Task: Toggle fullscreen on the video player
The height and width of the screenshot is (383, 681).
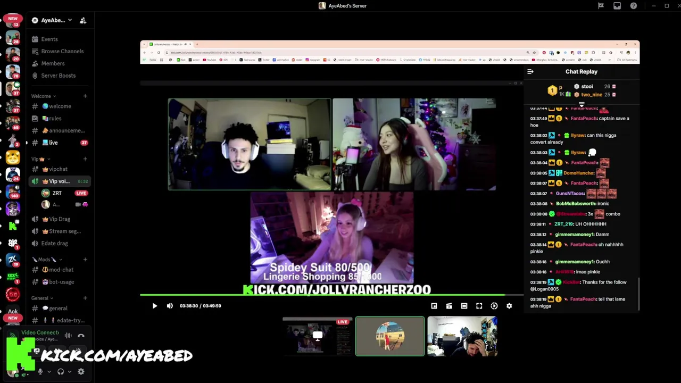Action: coord(479,306)
